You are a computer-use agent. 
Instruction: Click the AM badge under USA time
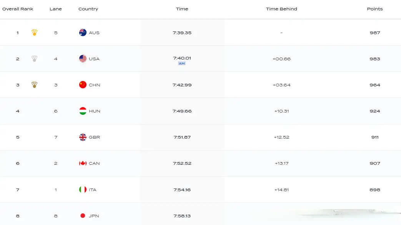point(182,64)
